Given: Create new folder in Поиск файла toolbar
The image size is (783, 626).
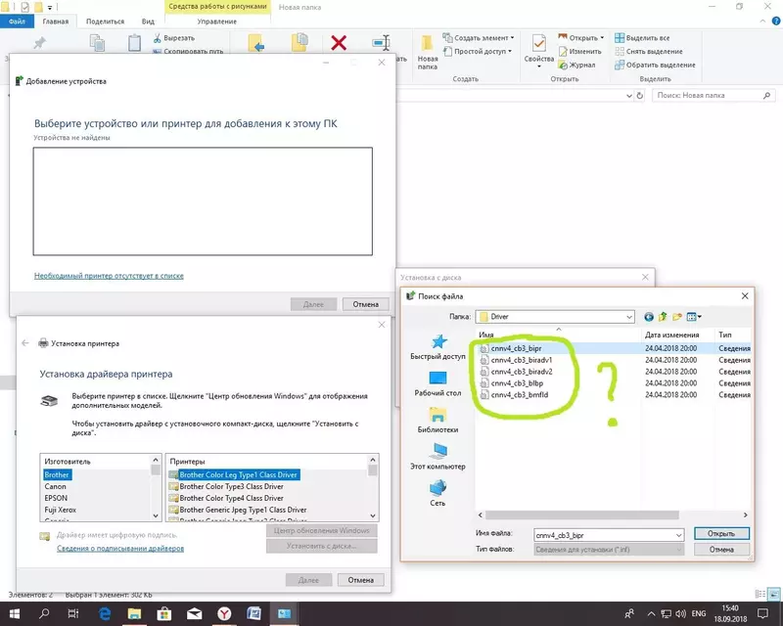Looking at the screenshot, I should tap(677, 317).
